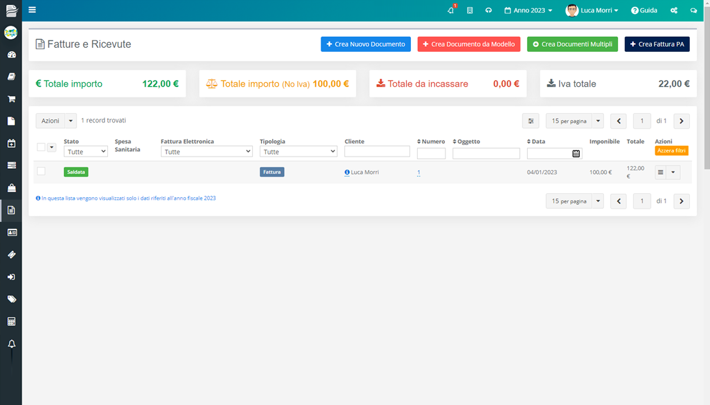Open the sign-in arrow icon in sidebar
Image resolution: width=710 pixels, height=405 pixels.
[11, 277]
